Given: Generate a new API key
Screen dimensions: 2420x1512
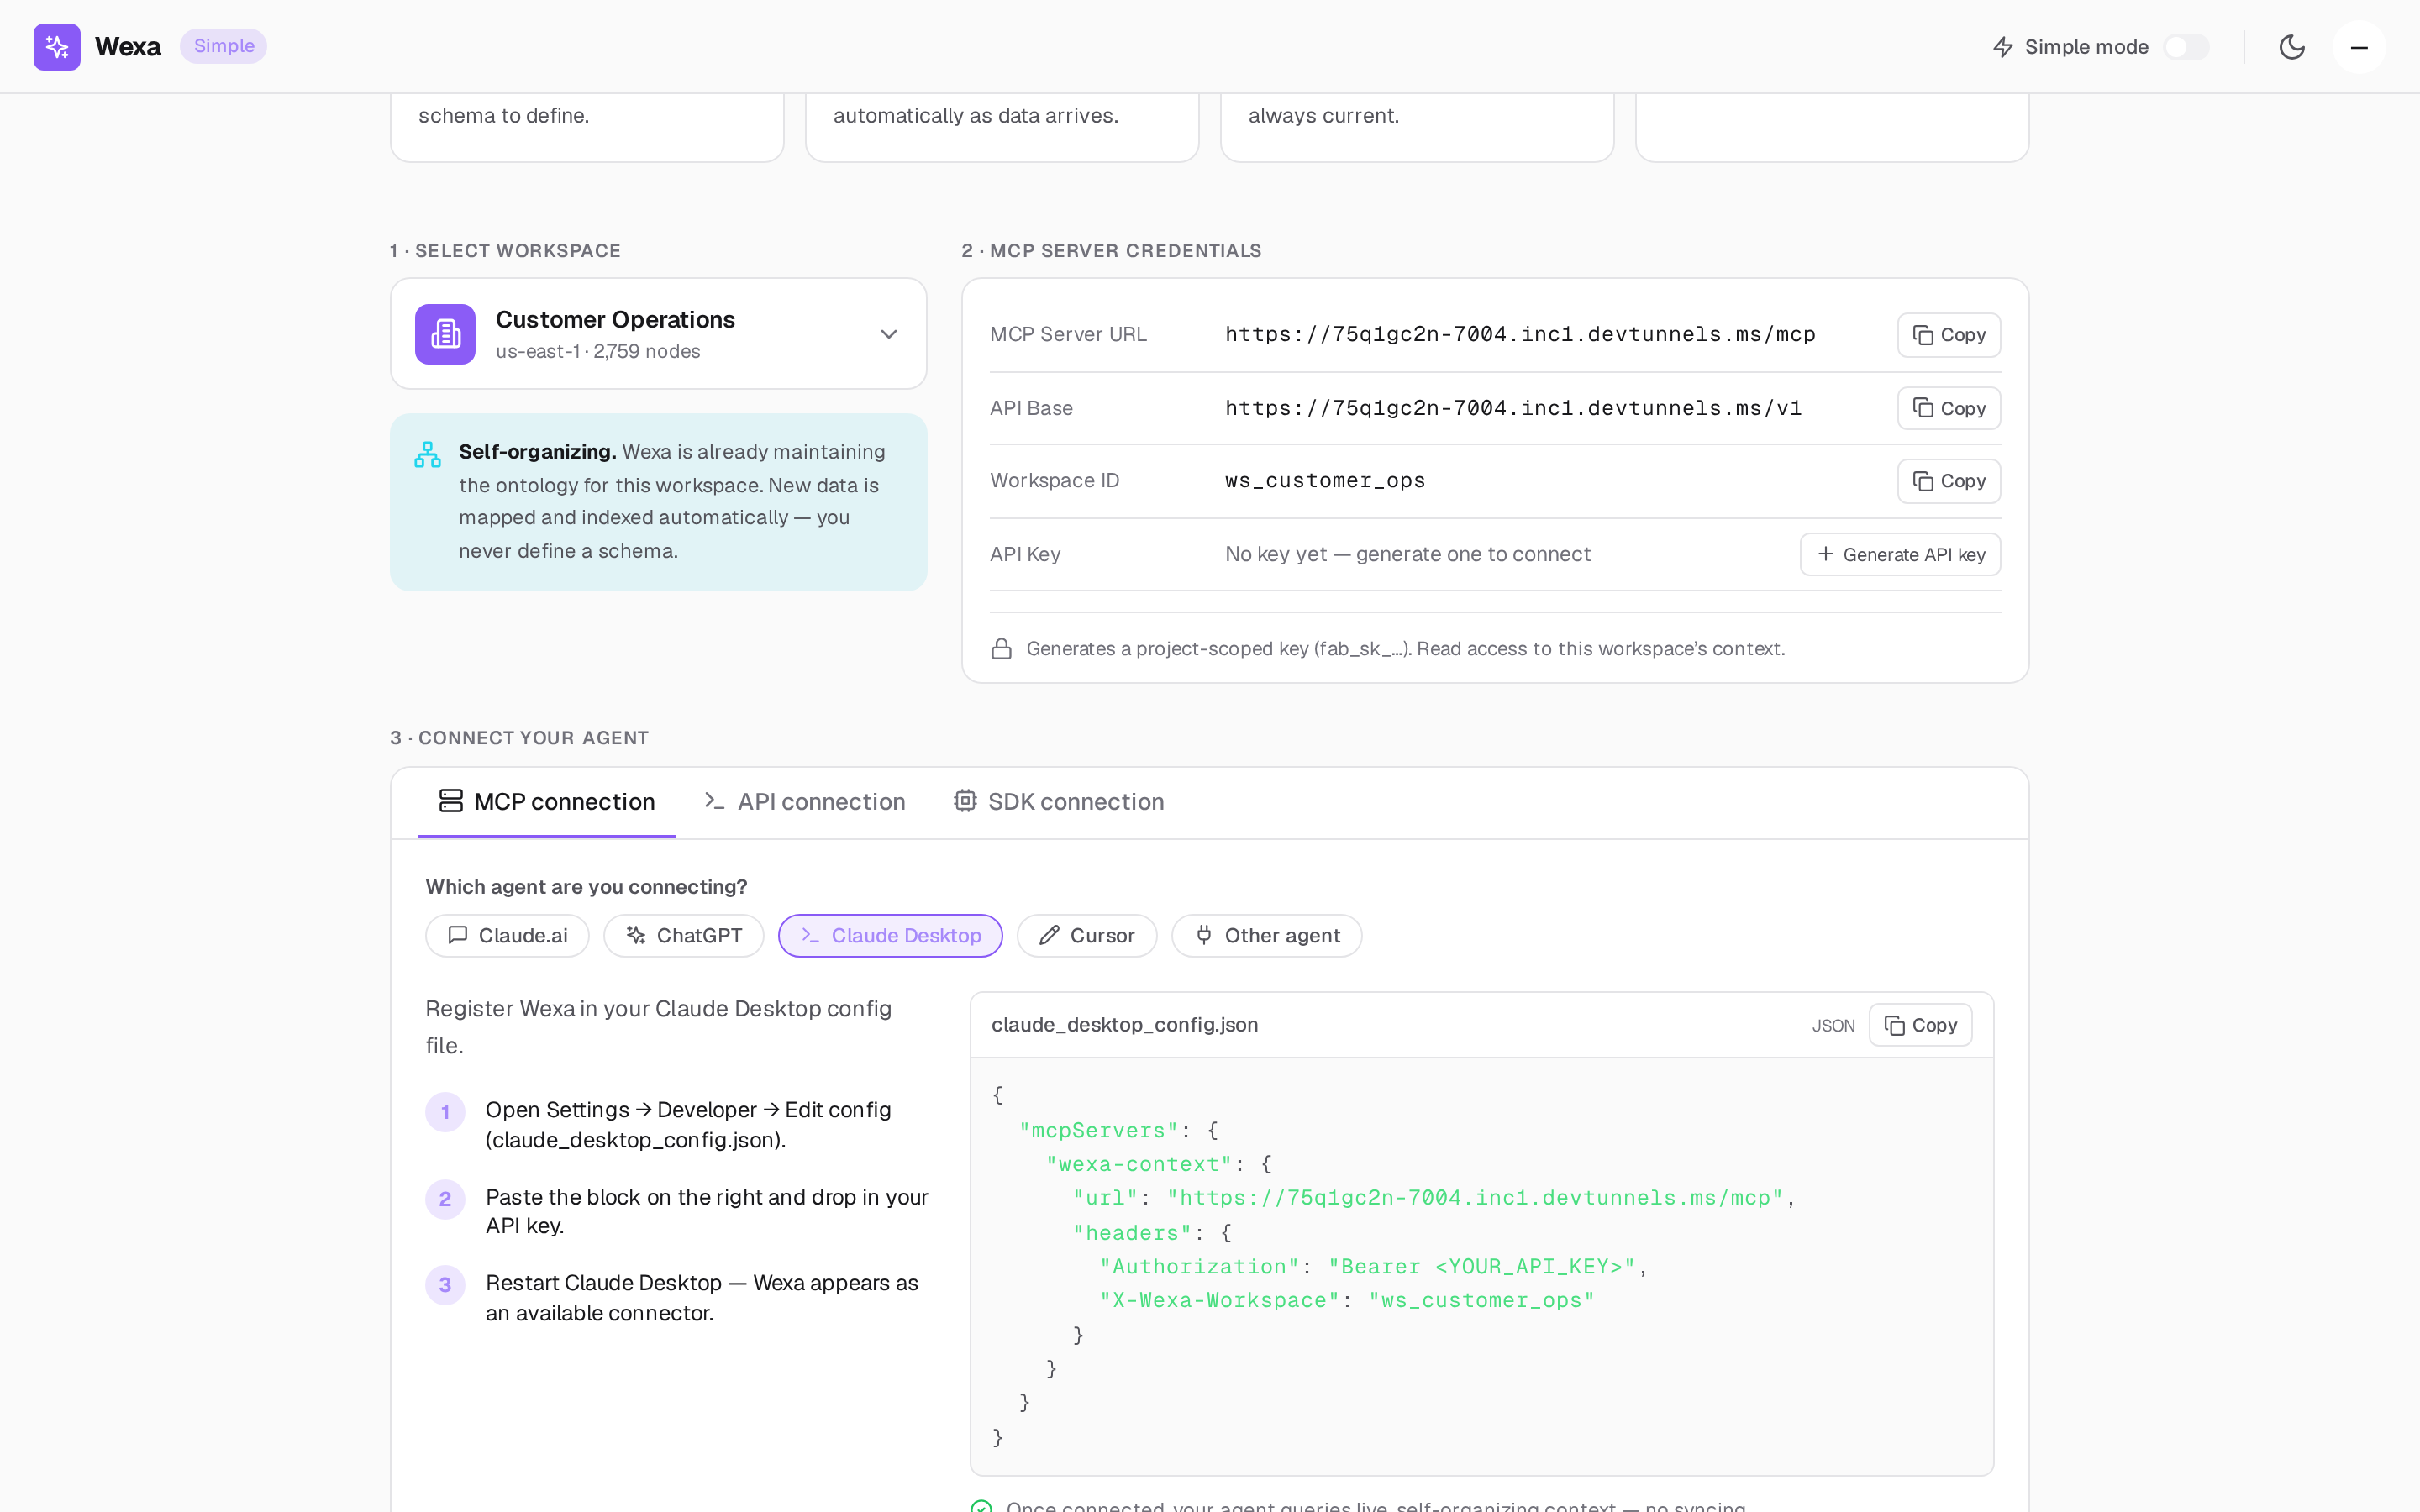Looking at the screenshot, I should coord(1900,554).
